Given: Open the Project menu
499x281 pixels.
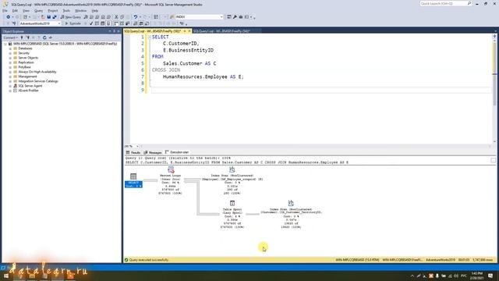Looking at the screenshot, I should point(53,11).
